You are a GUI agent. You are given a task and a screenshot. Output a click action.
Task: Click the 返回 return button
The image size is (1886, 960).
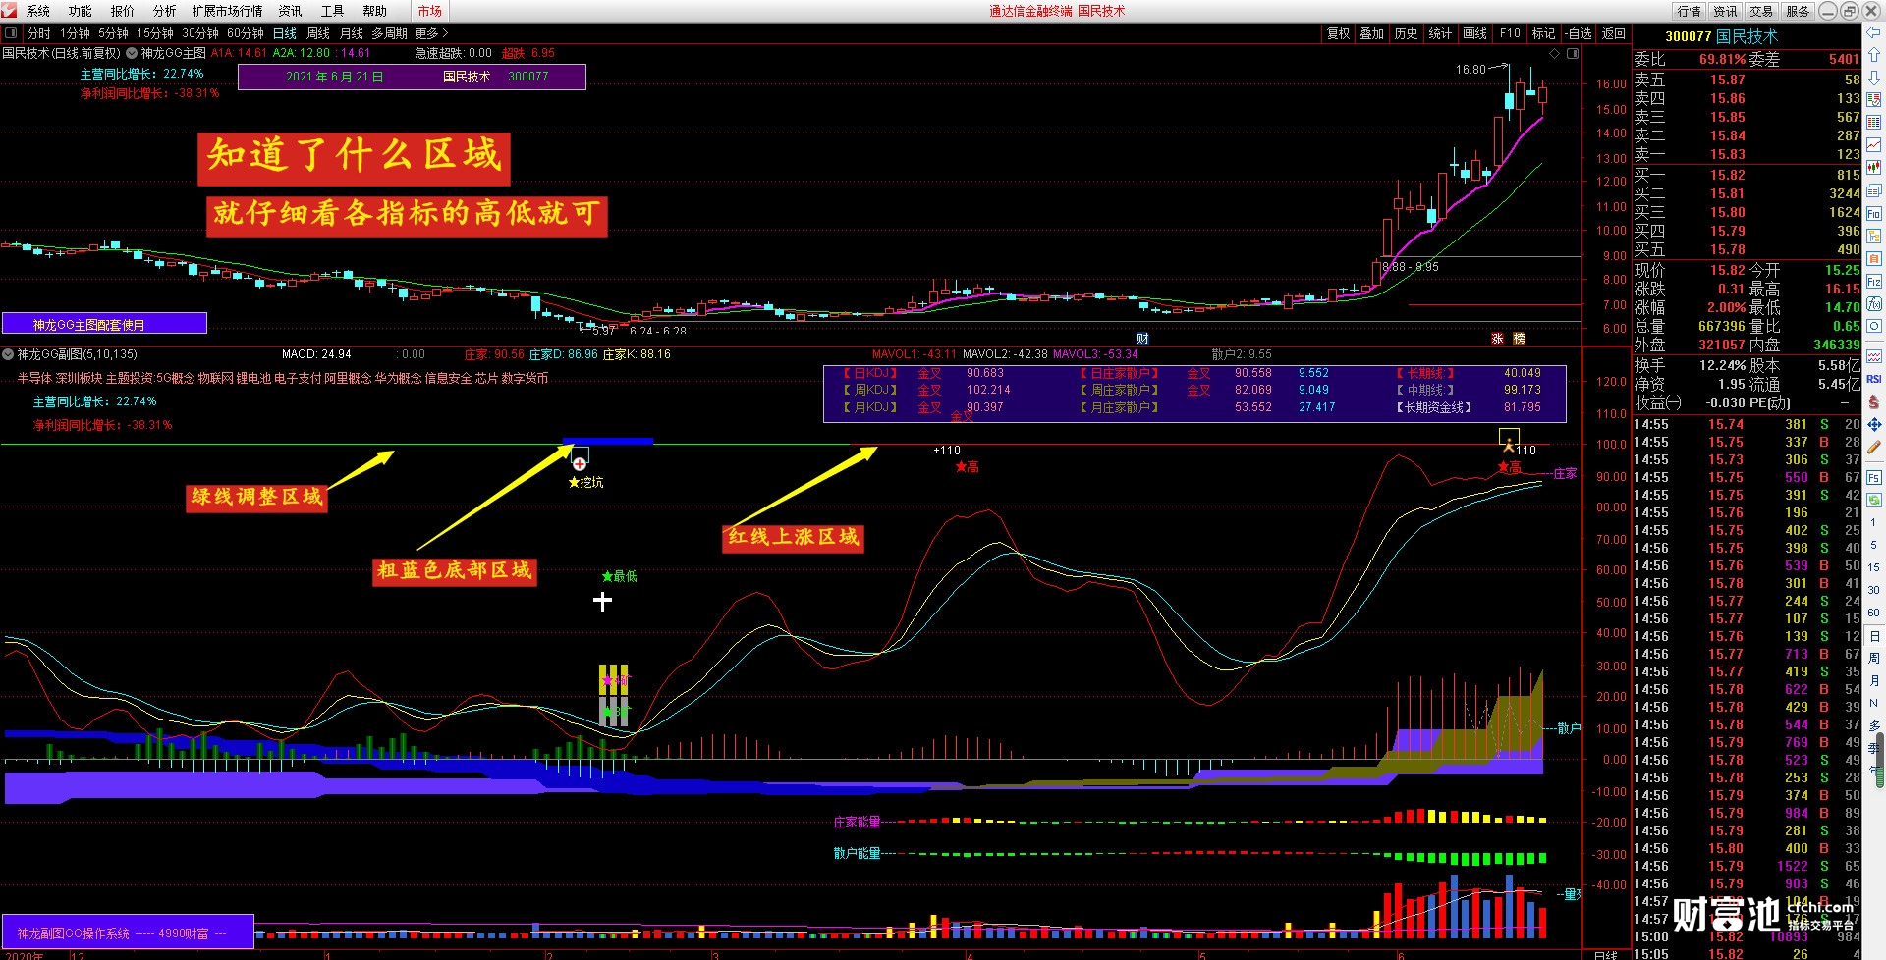click(1614, 33)
